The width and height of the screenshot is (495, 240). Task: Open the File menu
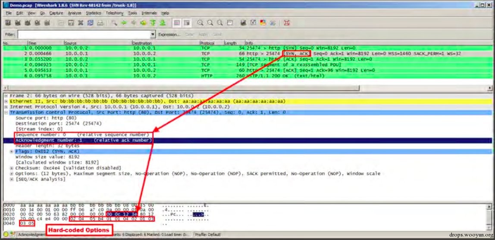tap(9, 13)
